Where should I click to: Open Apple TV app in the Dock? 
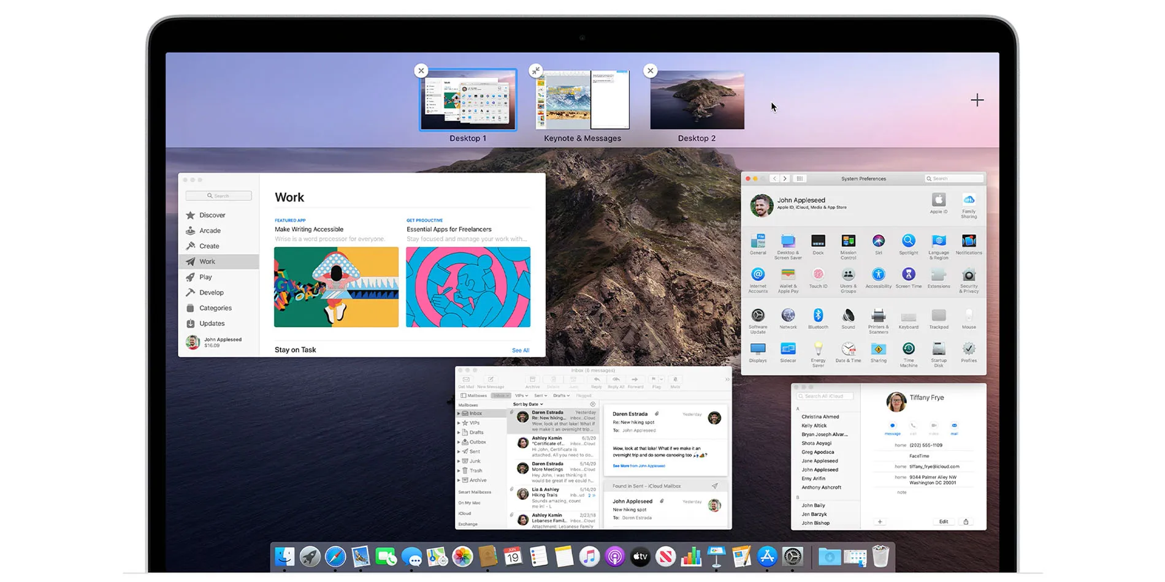[x=640, y=556]
